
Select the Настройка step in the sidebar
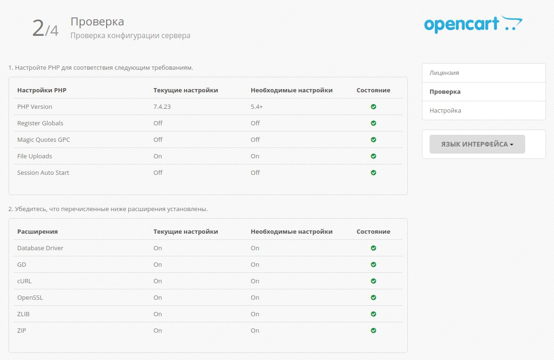484,110
